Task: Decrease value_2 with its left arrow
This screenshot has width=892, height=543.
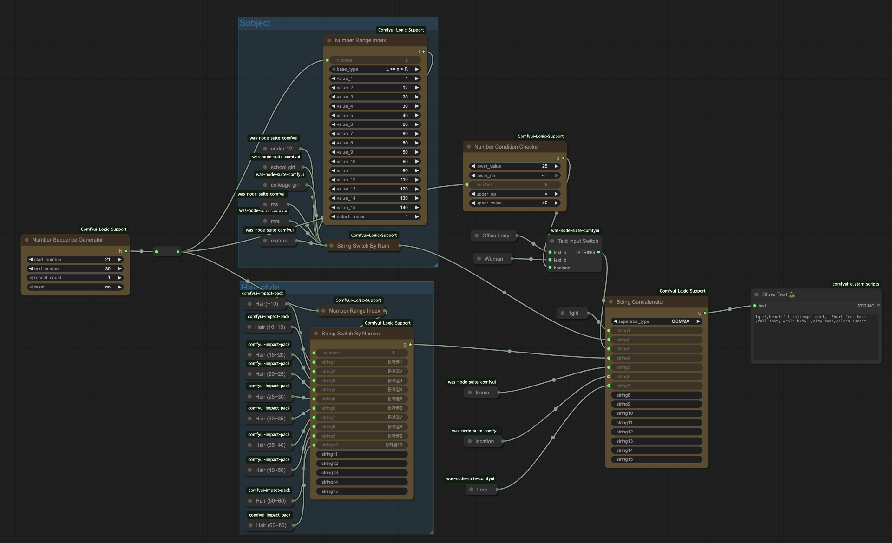Action: coord(333,88)
